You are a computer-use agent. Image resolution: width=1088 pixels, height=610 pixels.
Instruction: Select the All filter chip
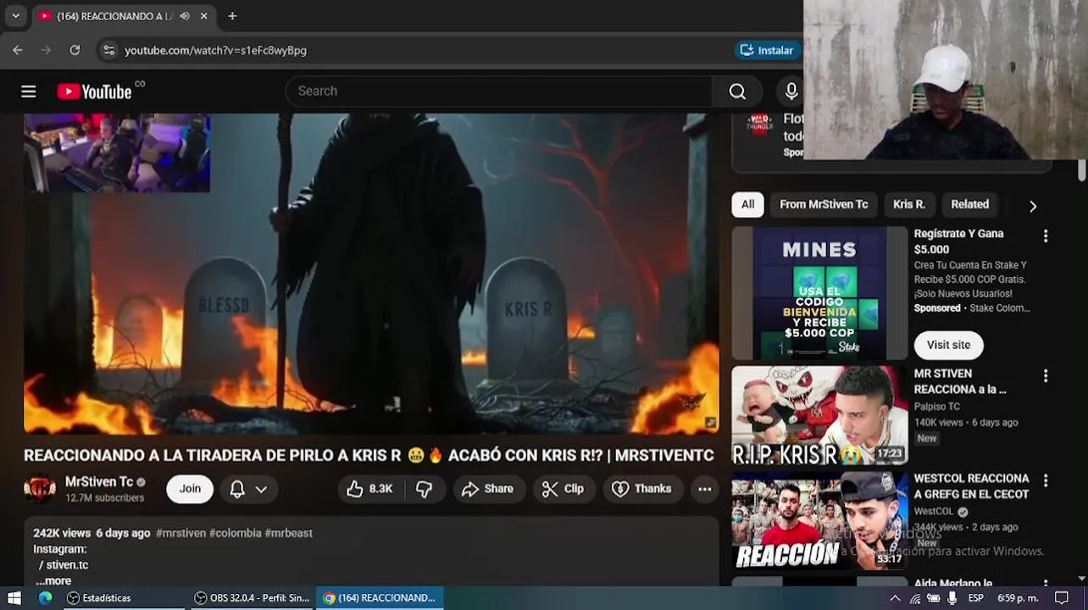coord(748,204)
